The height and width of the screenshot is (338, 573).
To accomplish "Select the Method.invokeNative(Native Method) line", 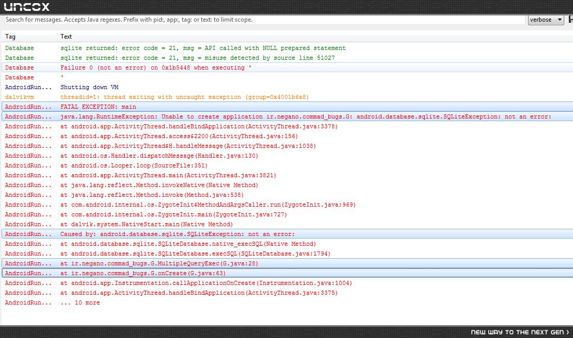I will pos(287,185).
